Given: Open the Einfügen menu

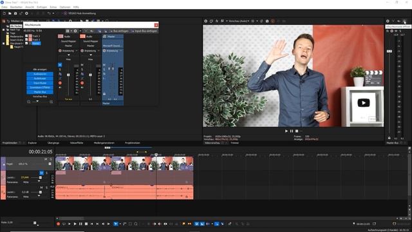Looking at the screenshot, I should click(42, 7).
